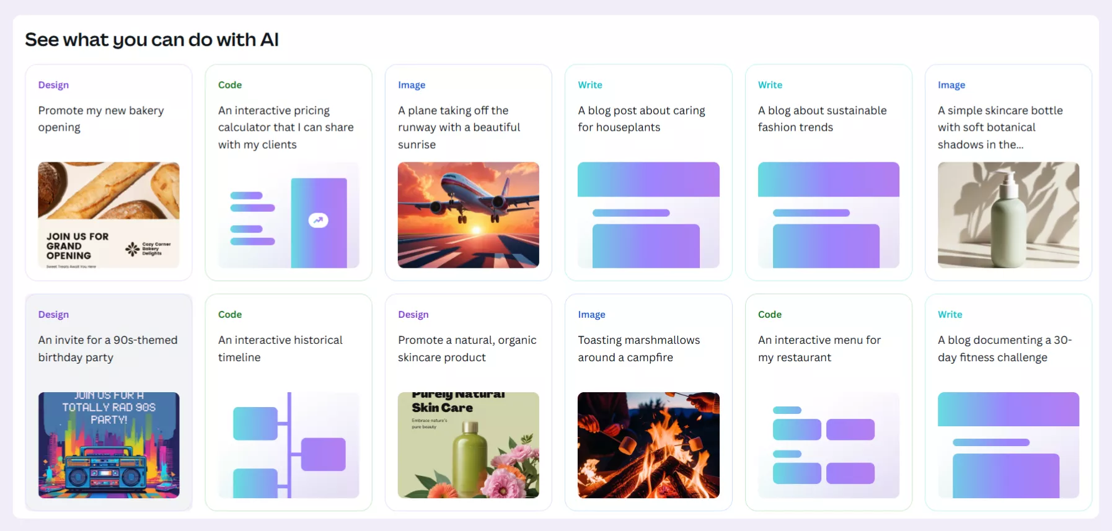Select 'An interactive historical timeline' prompt
The height and width of the screenshot is (531, 1112).
pyautogui.click(x=280, y=348)
